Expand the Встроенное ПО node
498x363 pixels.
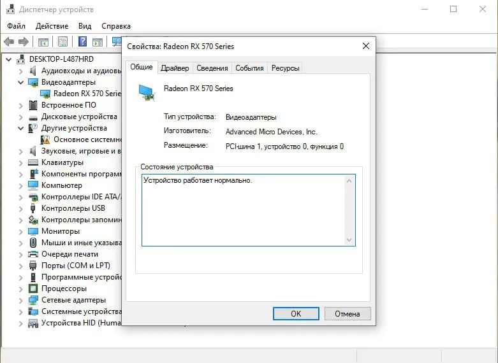(x=20, y=105)
